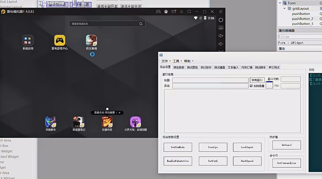Open the 系统应用 folder icon
322x179 pixels.
(x=28, y=40)
